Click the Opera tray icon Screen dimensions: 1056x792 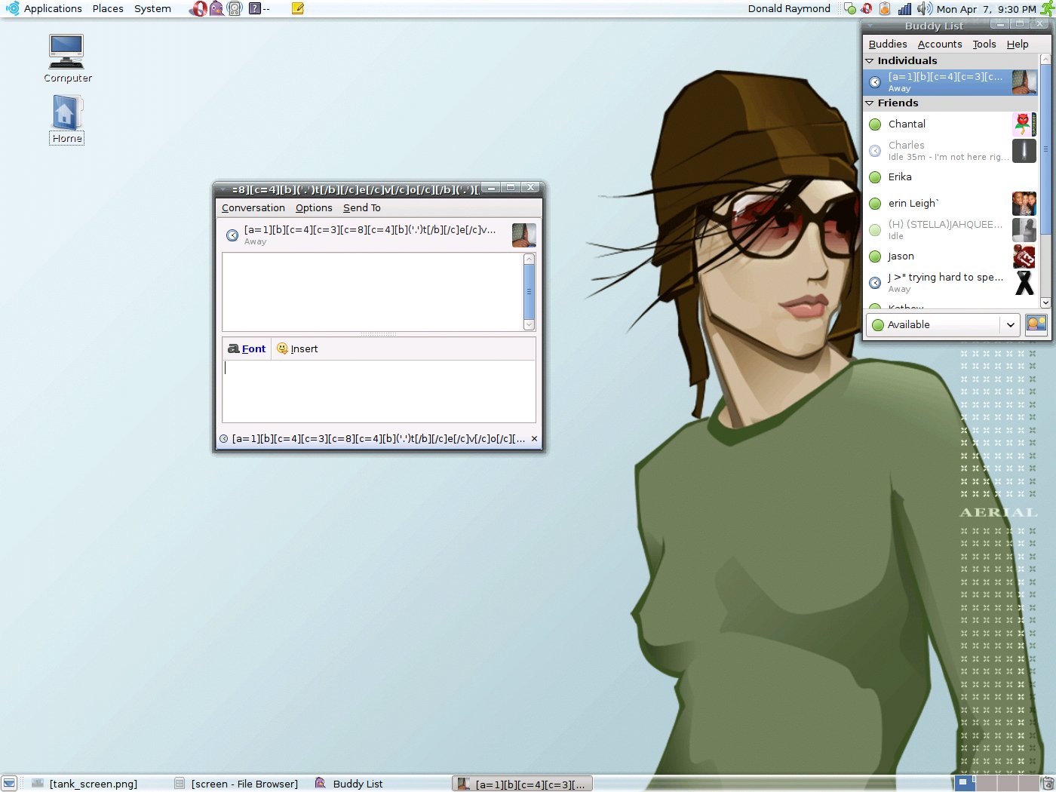[x=867, y=9]
